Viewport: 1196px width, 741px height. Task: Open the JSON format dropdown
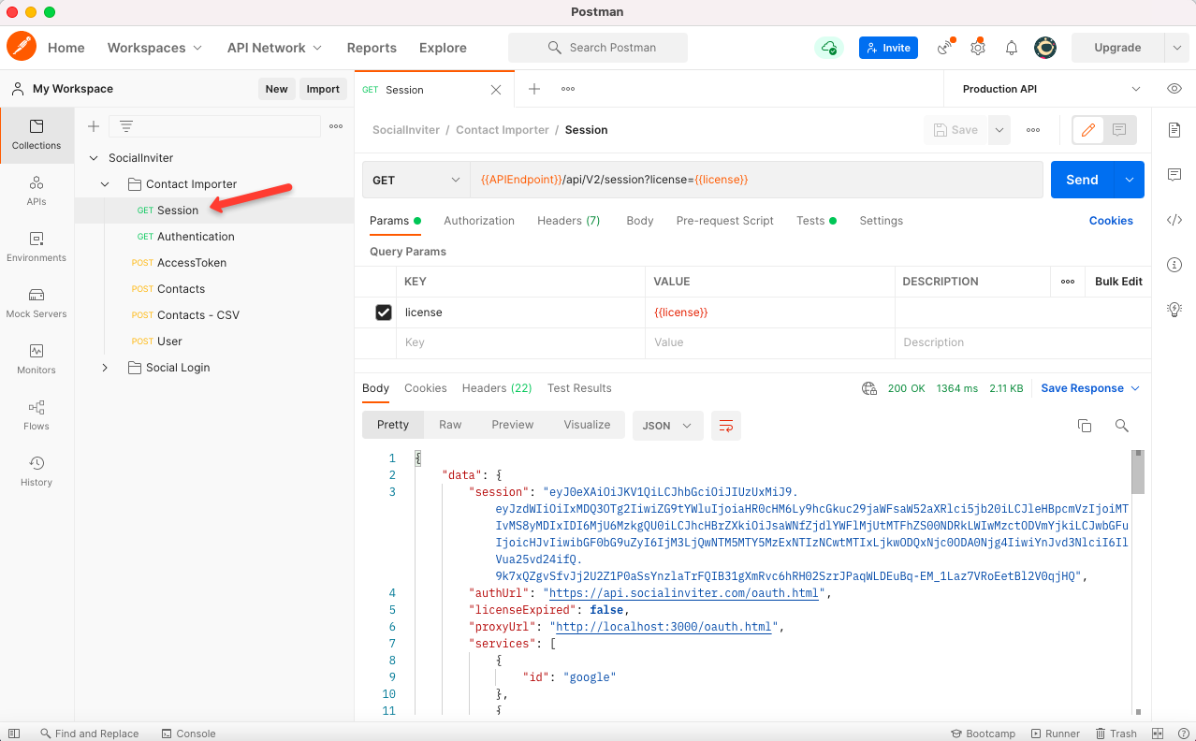point(668,426)
